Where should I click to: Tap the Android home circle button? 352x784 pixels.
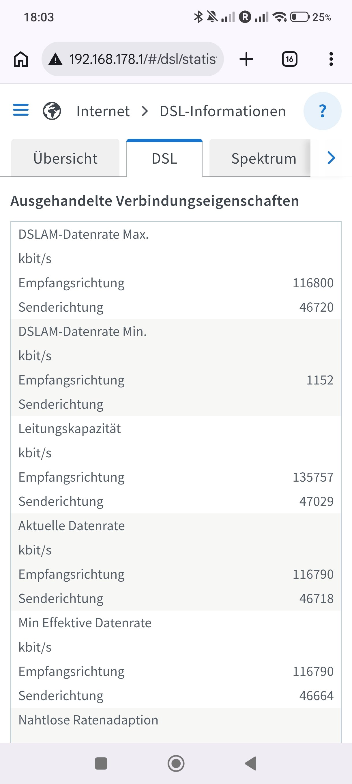(176, 763)
